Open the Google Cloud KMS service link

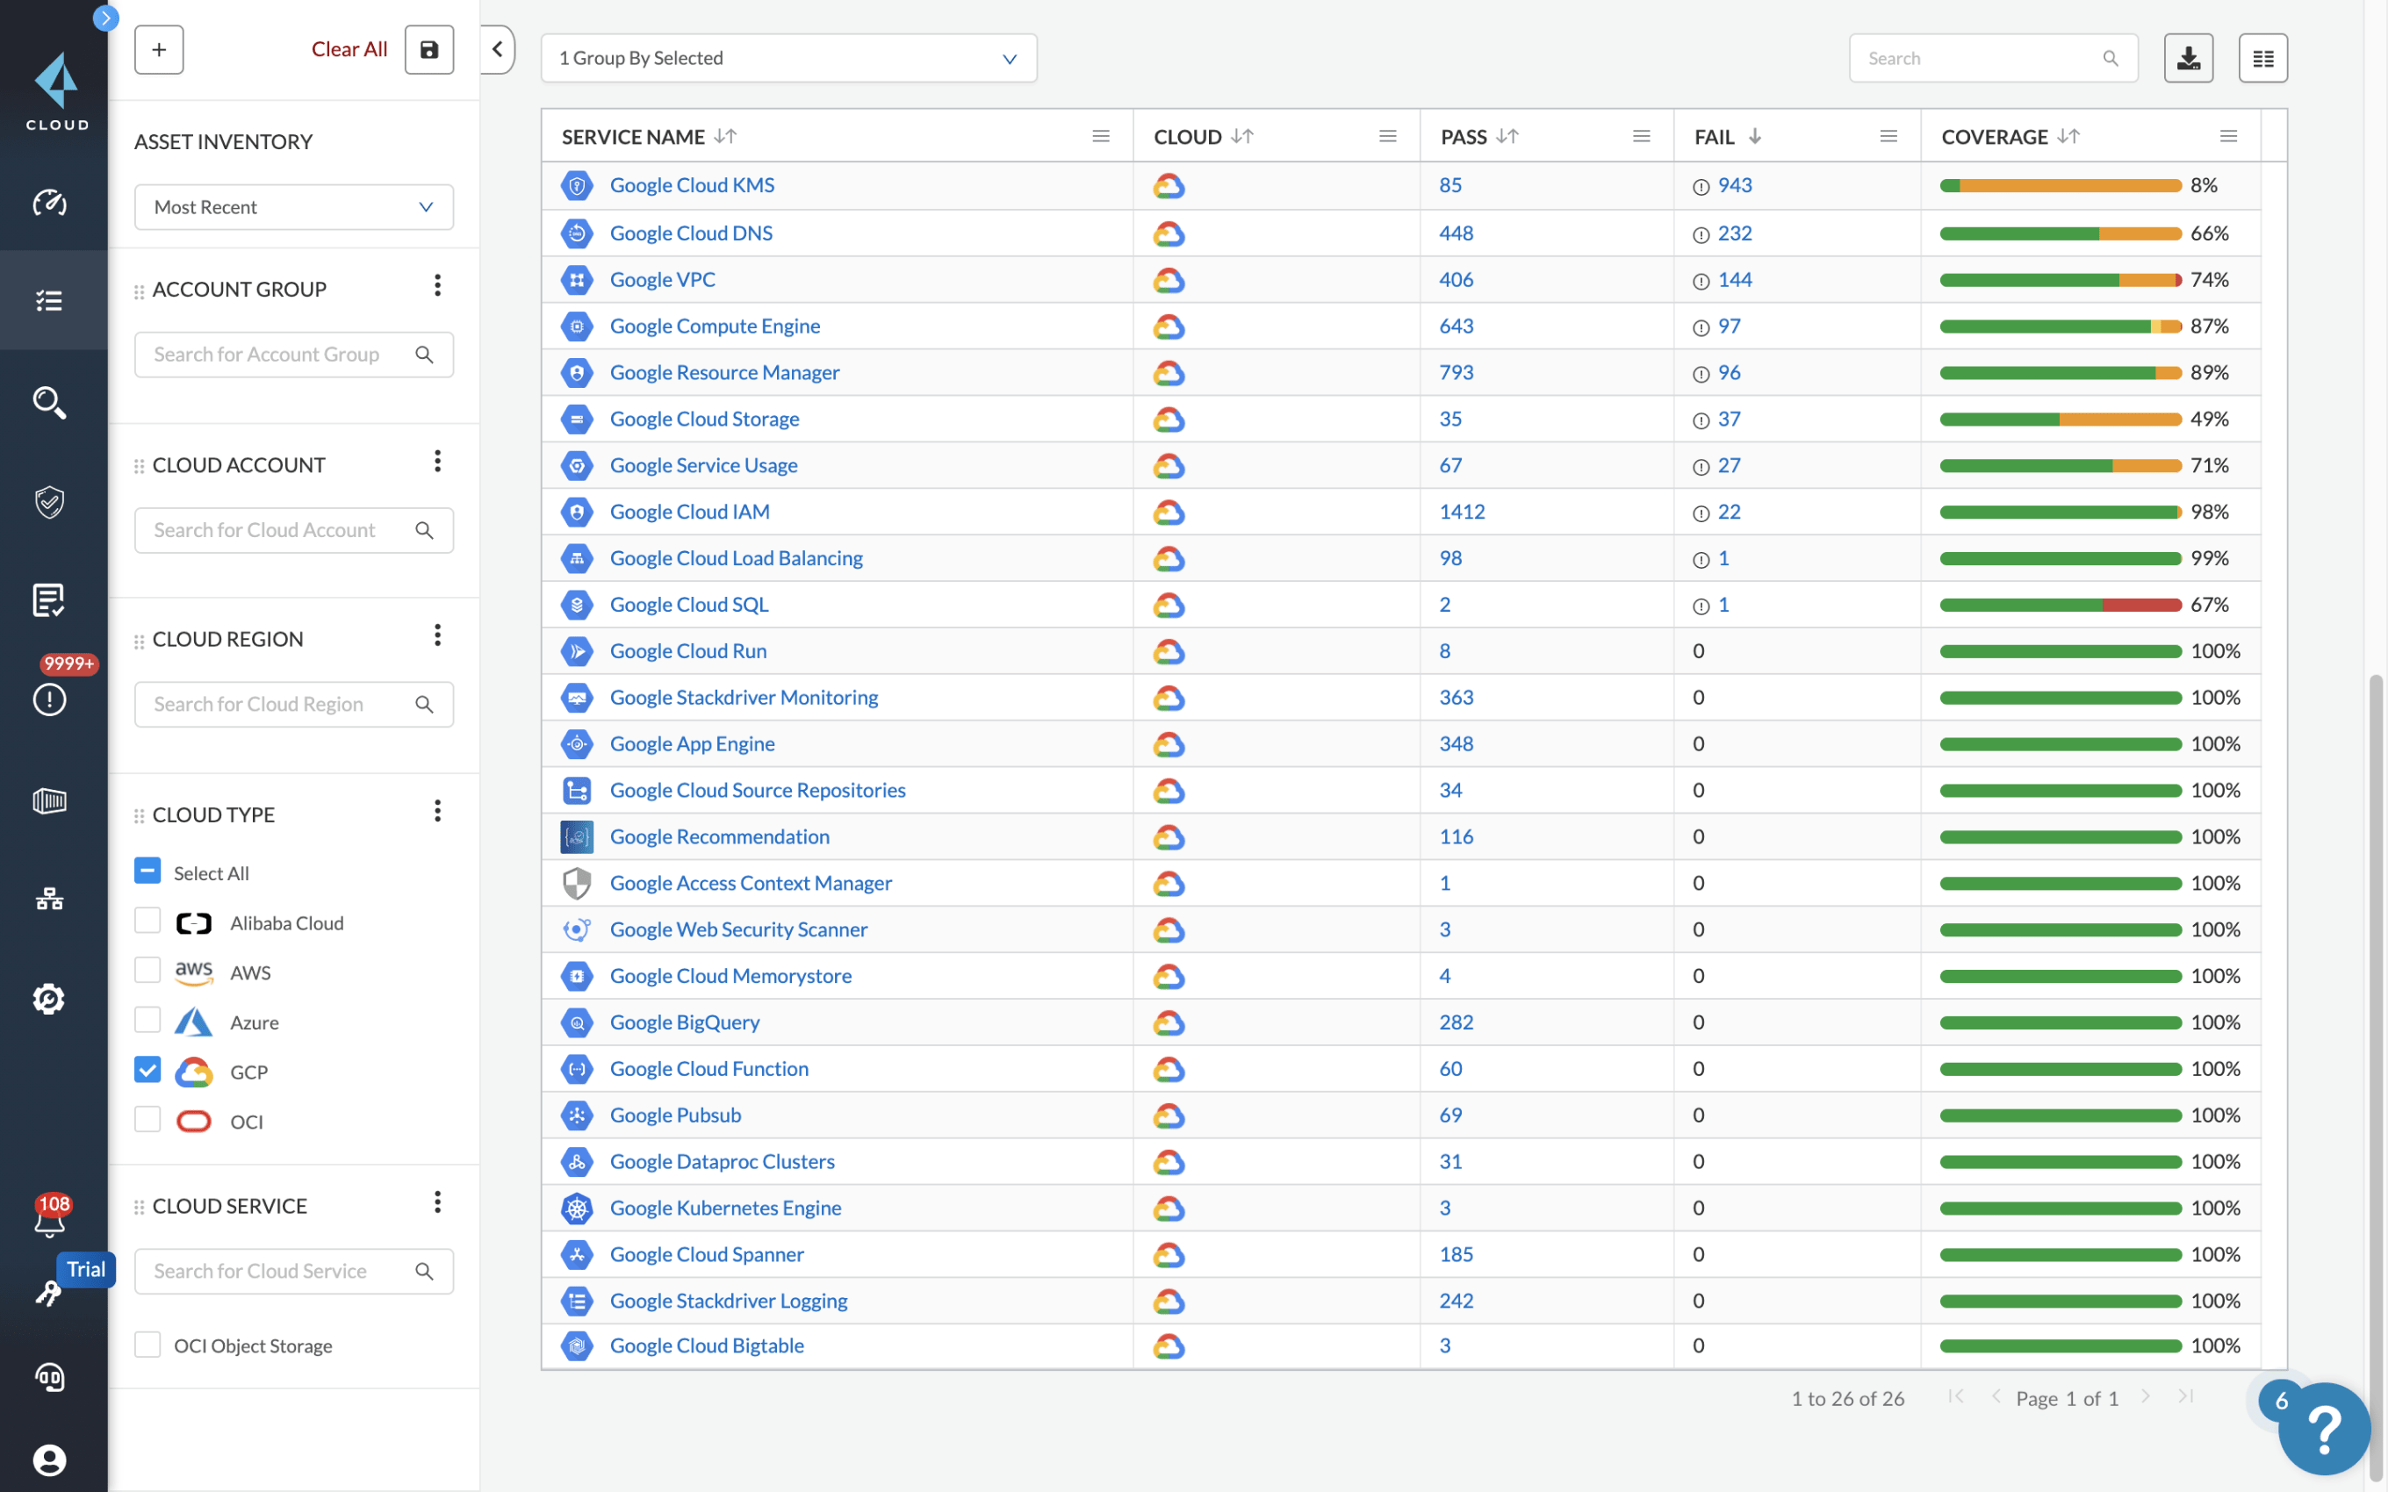[691, 185]
